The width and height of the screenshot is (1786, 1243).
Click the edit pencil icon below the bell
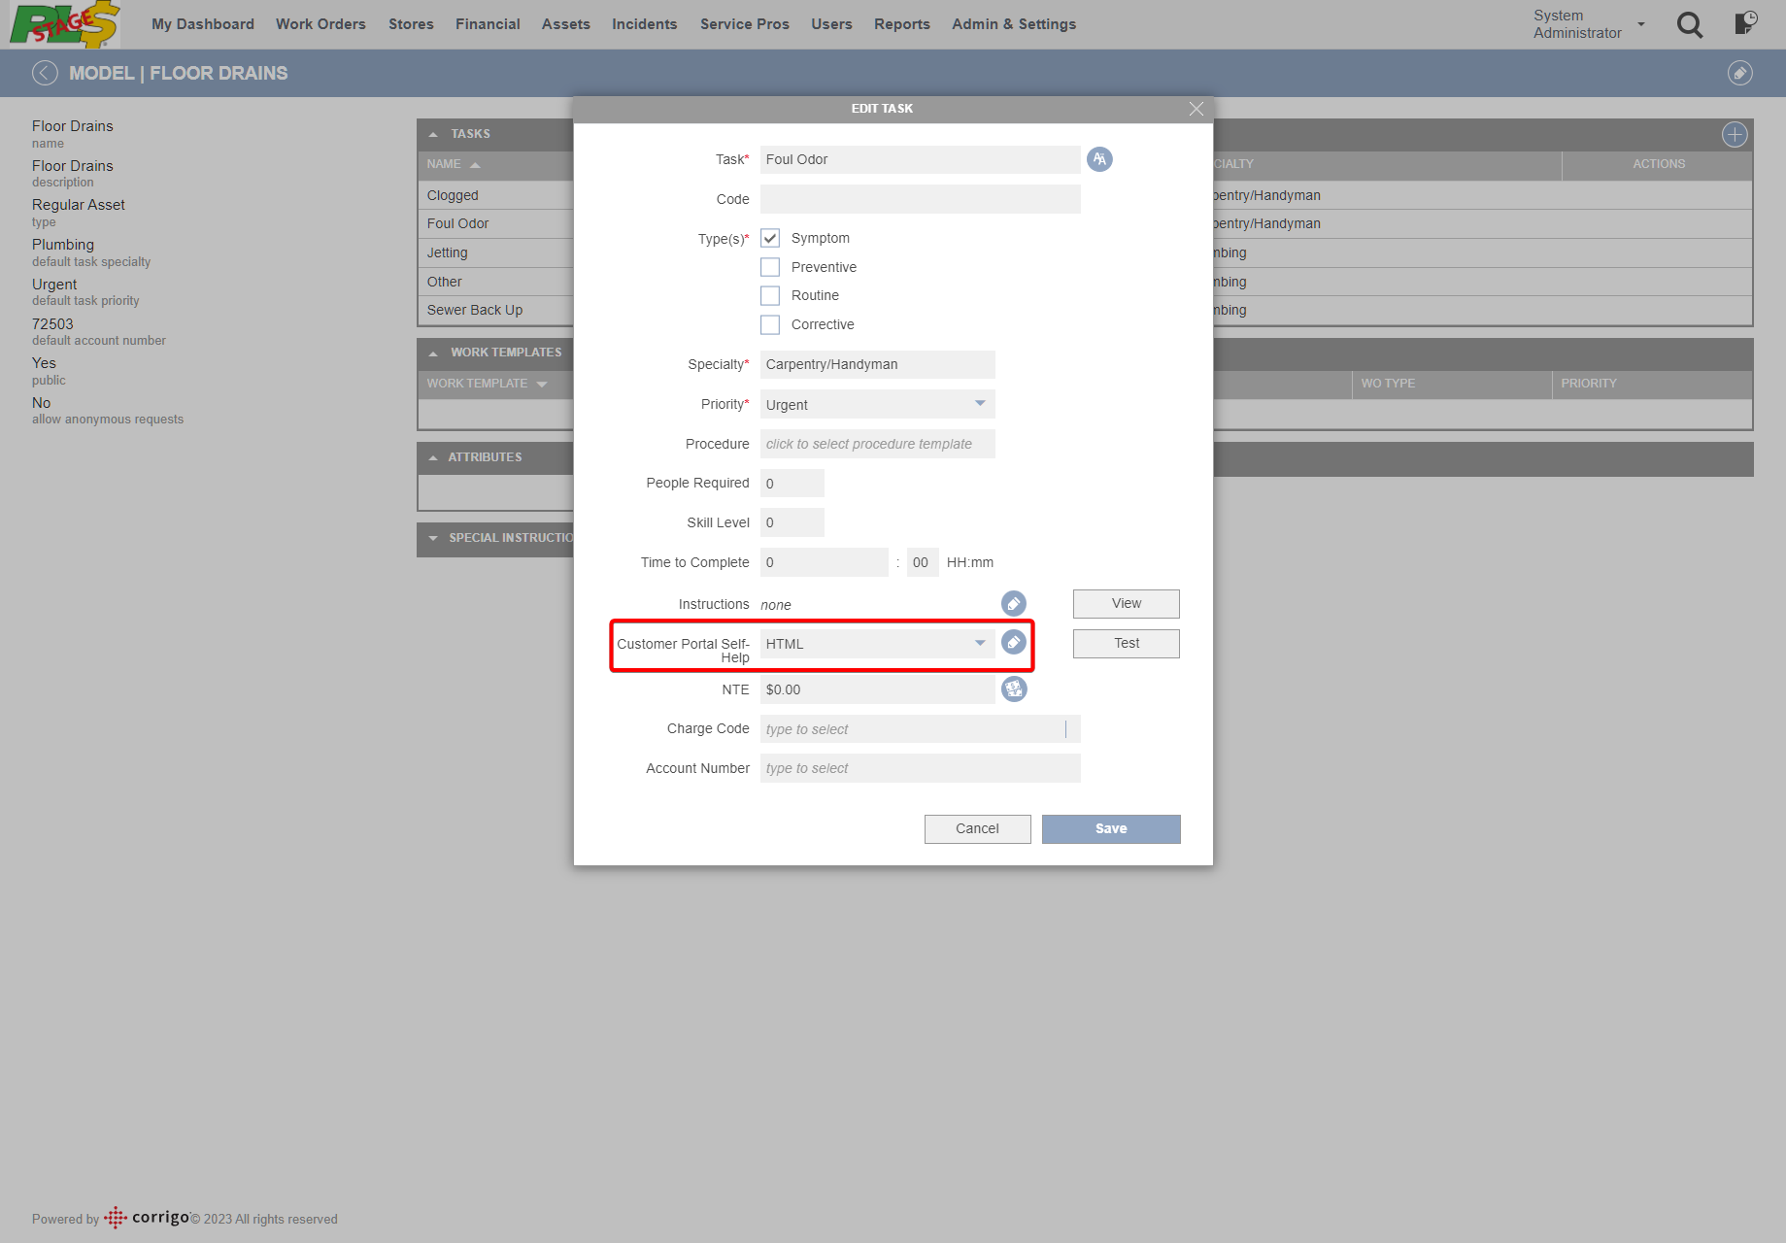1739,73
